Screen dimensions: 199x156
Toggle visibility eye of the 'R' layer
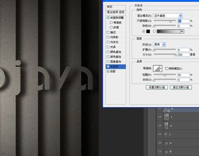pos(160,152)
